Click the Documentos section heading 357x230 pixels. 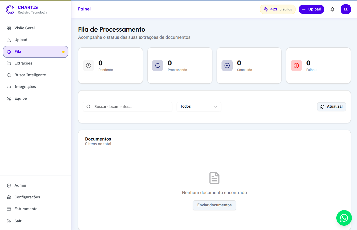[x=98, y=139]
